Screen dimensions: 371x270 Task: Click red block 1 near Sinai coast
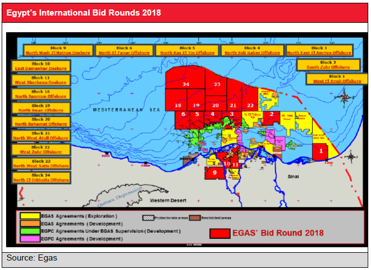point(321,150)
